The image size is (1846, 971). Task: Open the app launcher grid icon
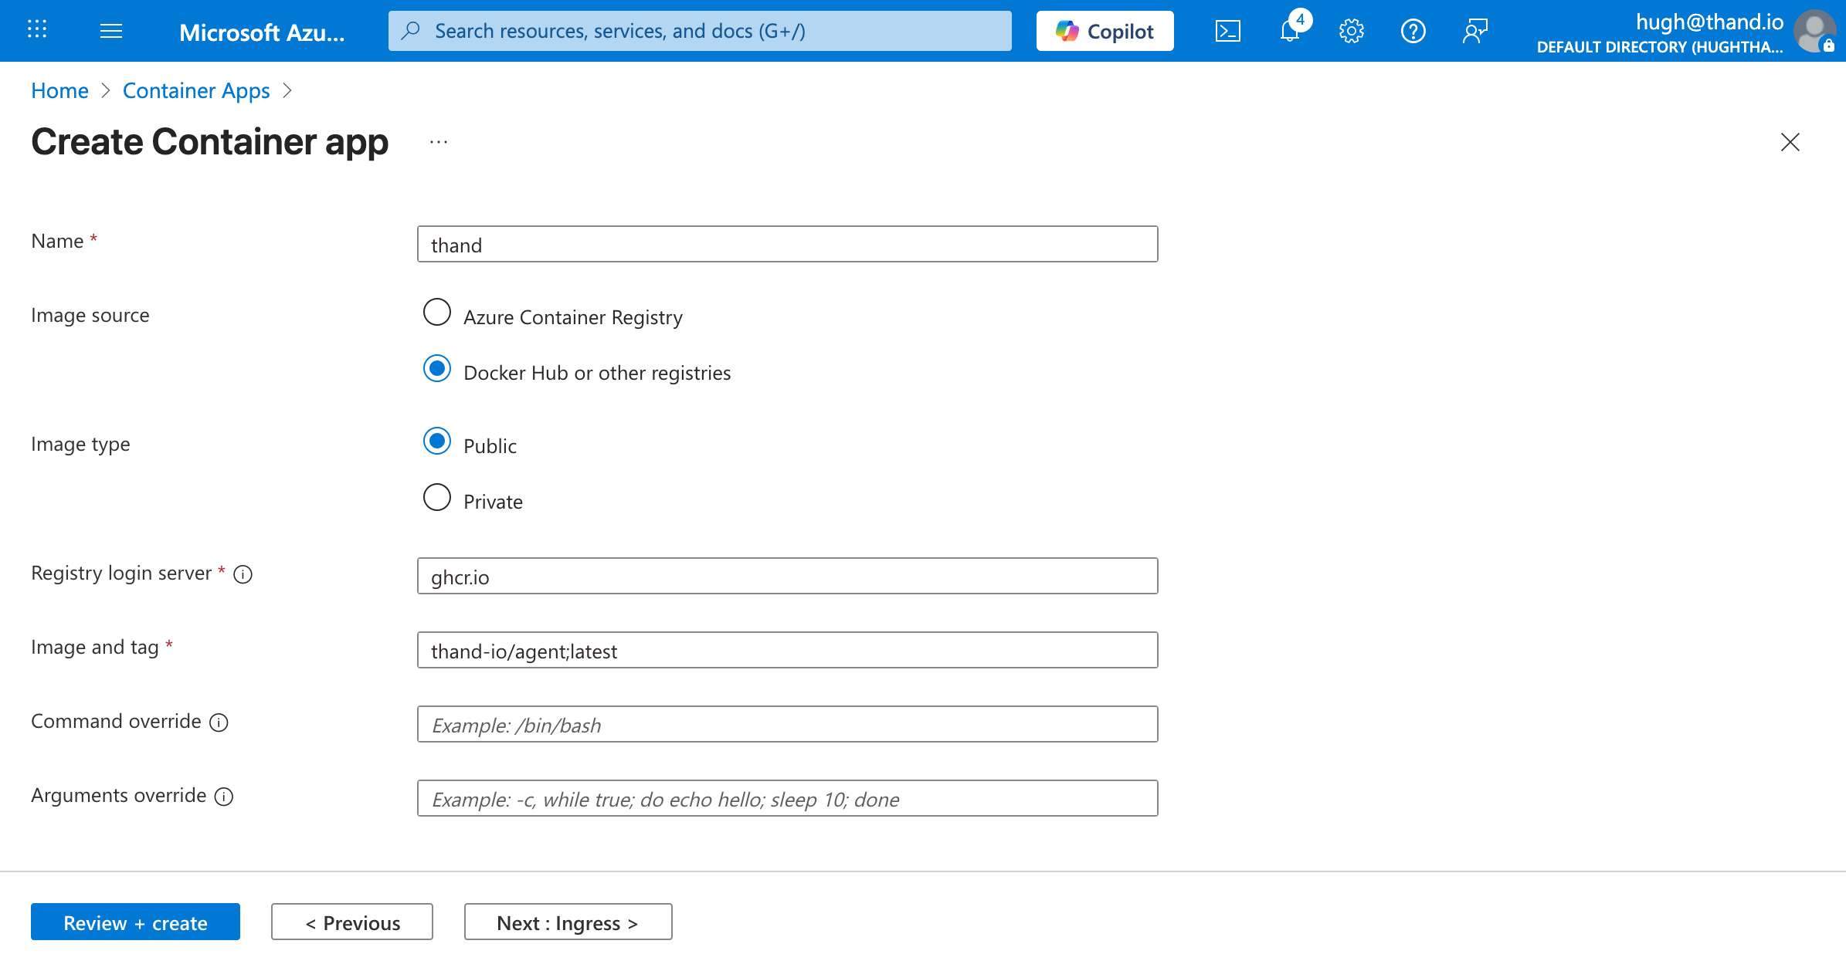click(36, 30)
